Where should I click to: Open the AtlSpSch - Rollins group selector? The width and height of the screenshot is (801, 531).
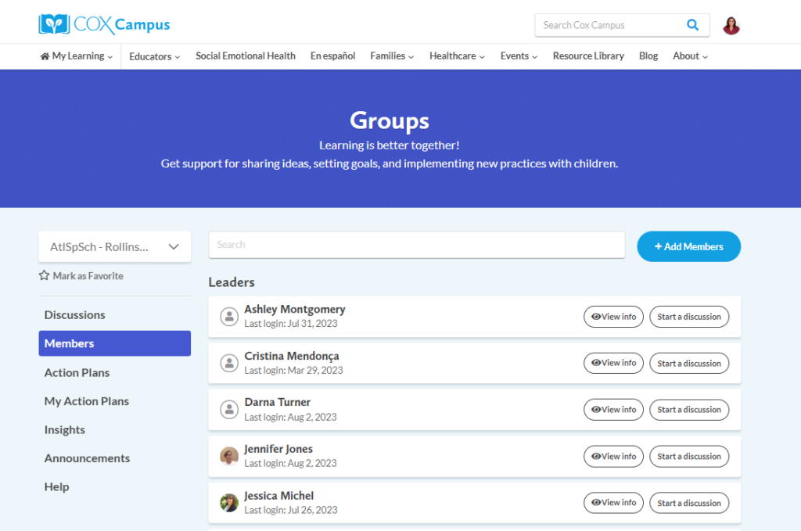114,246
